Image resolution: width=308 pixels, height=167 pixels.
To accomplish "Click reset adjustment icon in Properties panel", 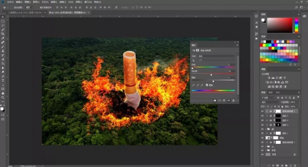I will point(224,101).
